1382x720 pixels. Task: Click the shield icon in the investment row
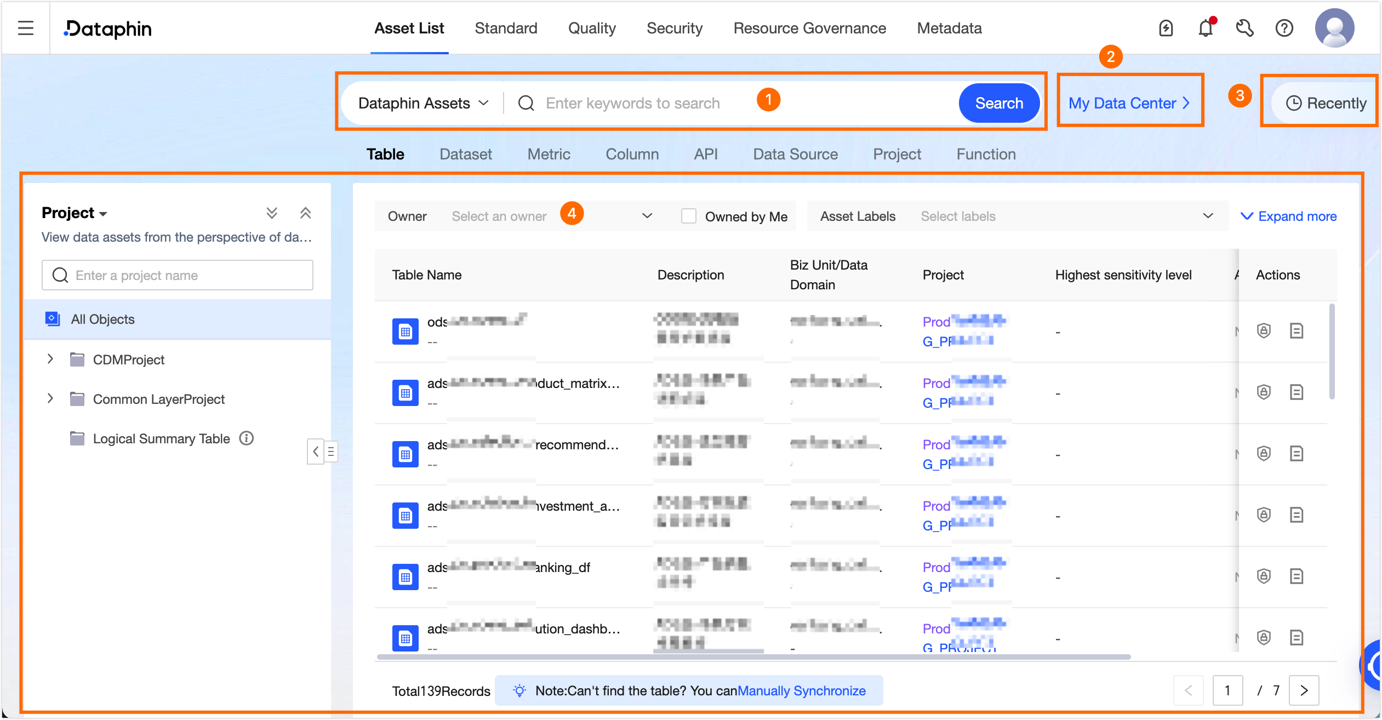[1264, 515]
